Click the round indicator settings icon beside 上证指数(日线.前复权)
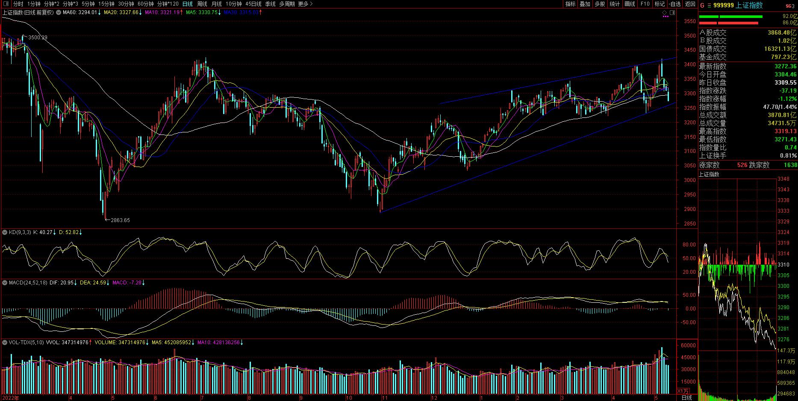 pyautogui.click(x=59, y=12)
